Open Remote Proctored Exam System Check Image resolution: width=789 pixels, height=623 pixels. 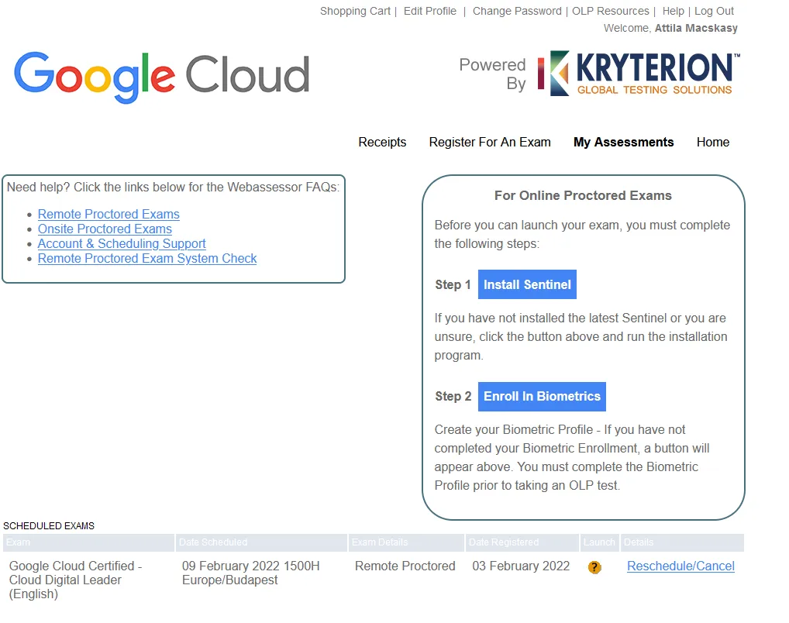[147, 258]
